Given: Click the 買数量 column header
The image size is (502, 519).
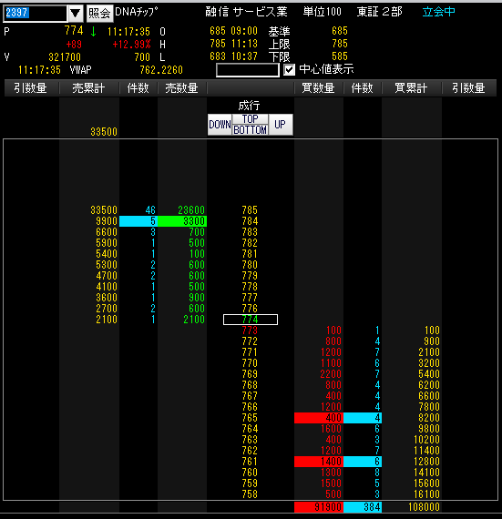Looking at the screenshot, I should pyautogui.click(x=318, y=88).
